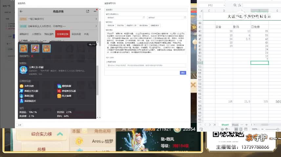The image size is (281, 157).
Task: Go to next sheet arrow
Action: [x=210, y=125]
